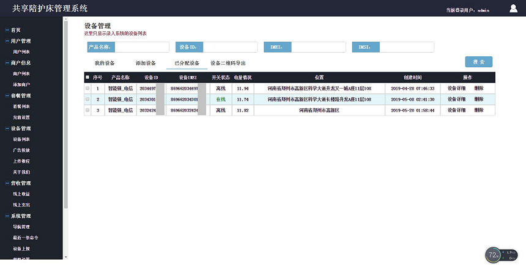The image size is (526, 265).
Task: Click the 套餐管理 minus icon
Action: click(x=7, y=95)
